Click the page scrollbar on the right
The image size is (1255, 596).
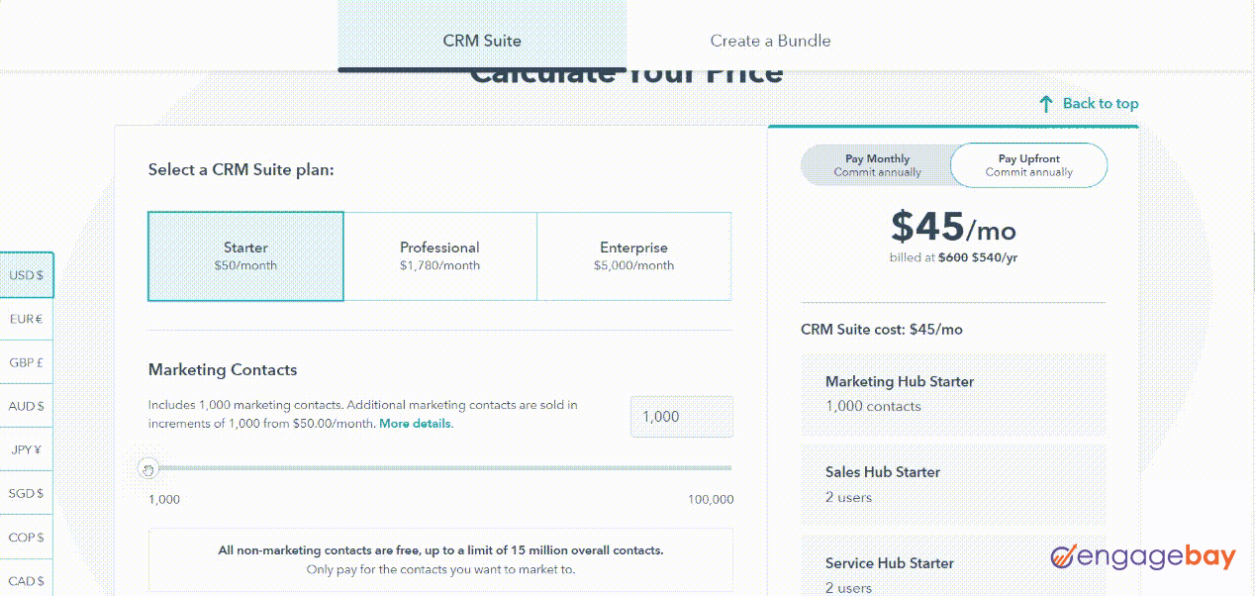tap(1250, 297)
